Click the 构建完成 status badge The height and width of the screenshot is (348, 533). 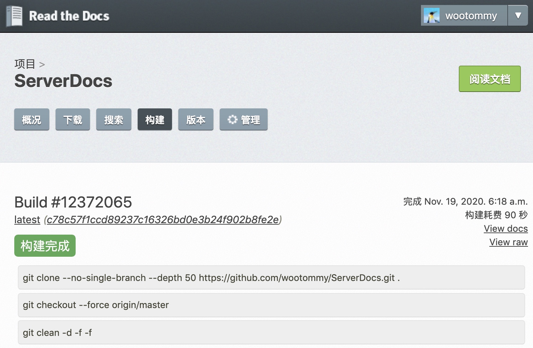(45, 246)
